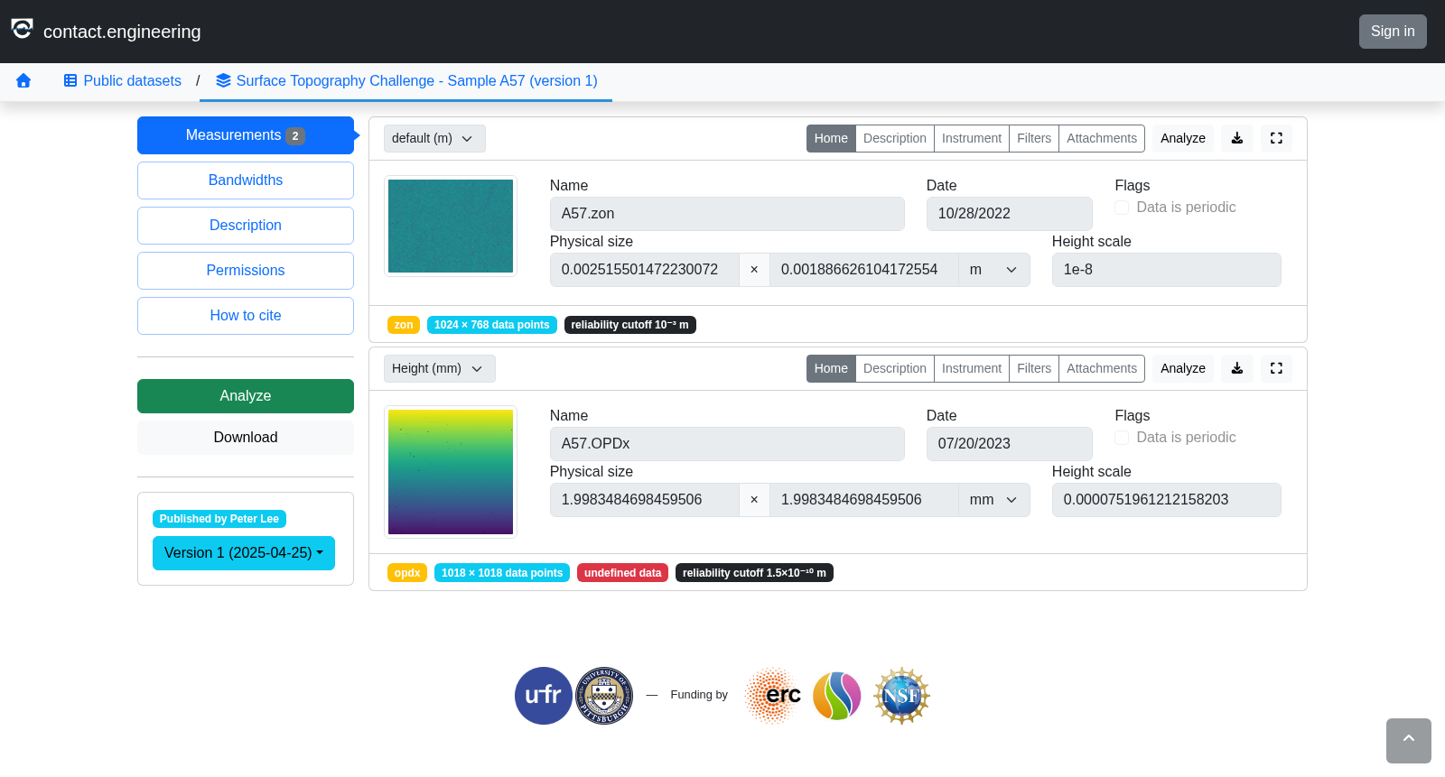Switch to Instrument tab of A57.OPDx

(972, 368)
